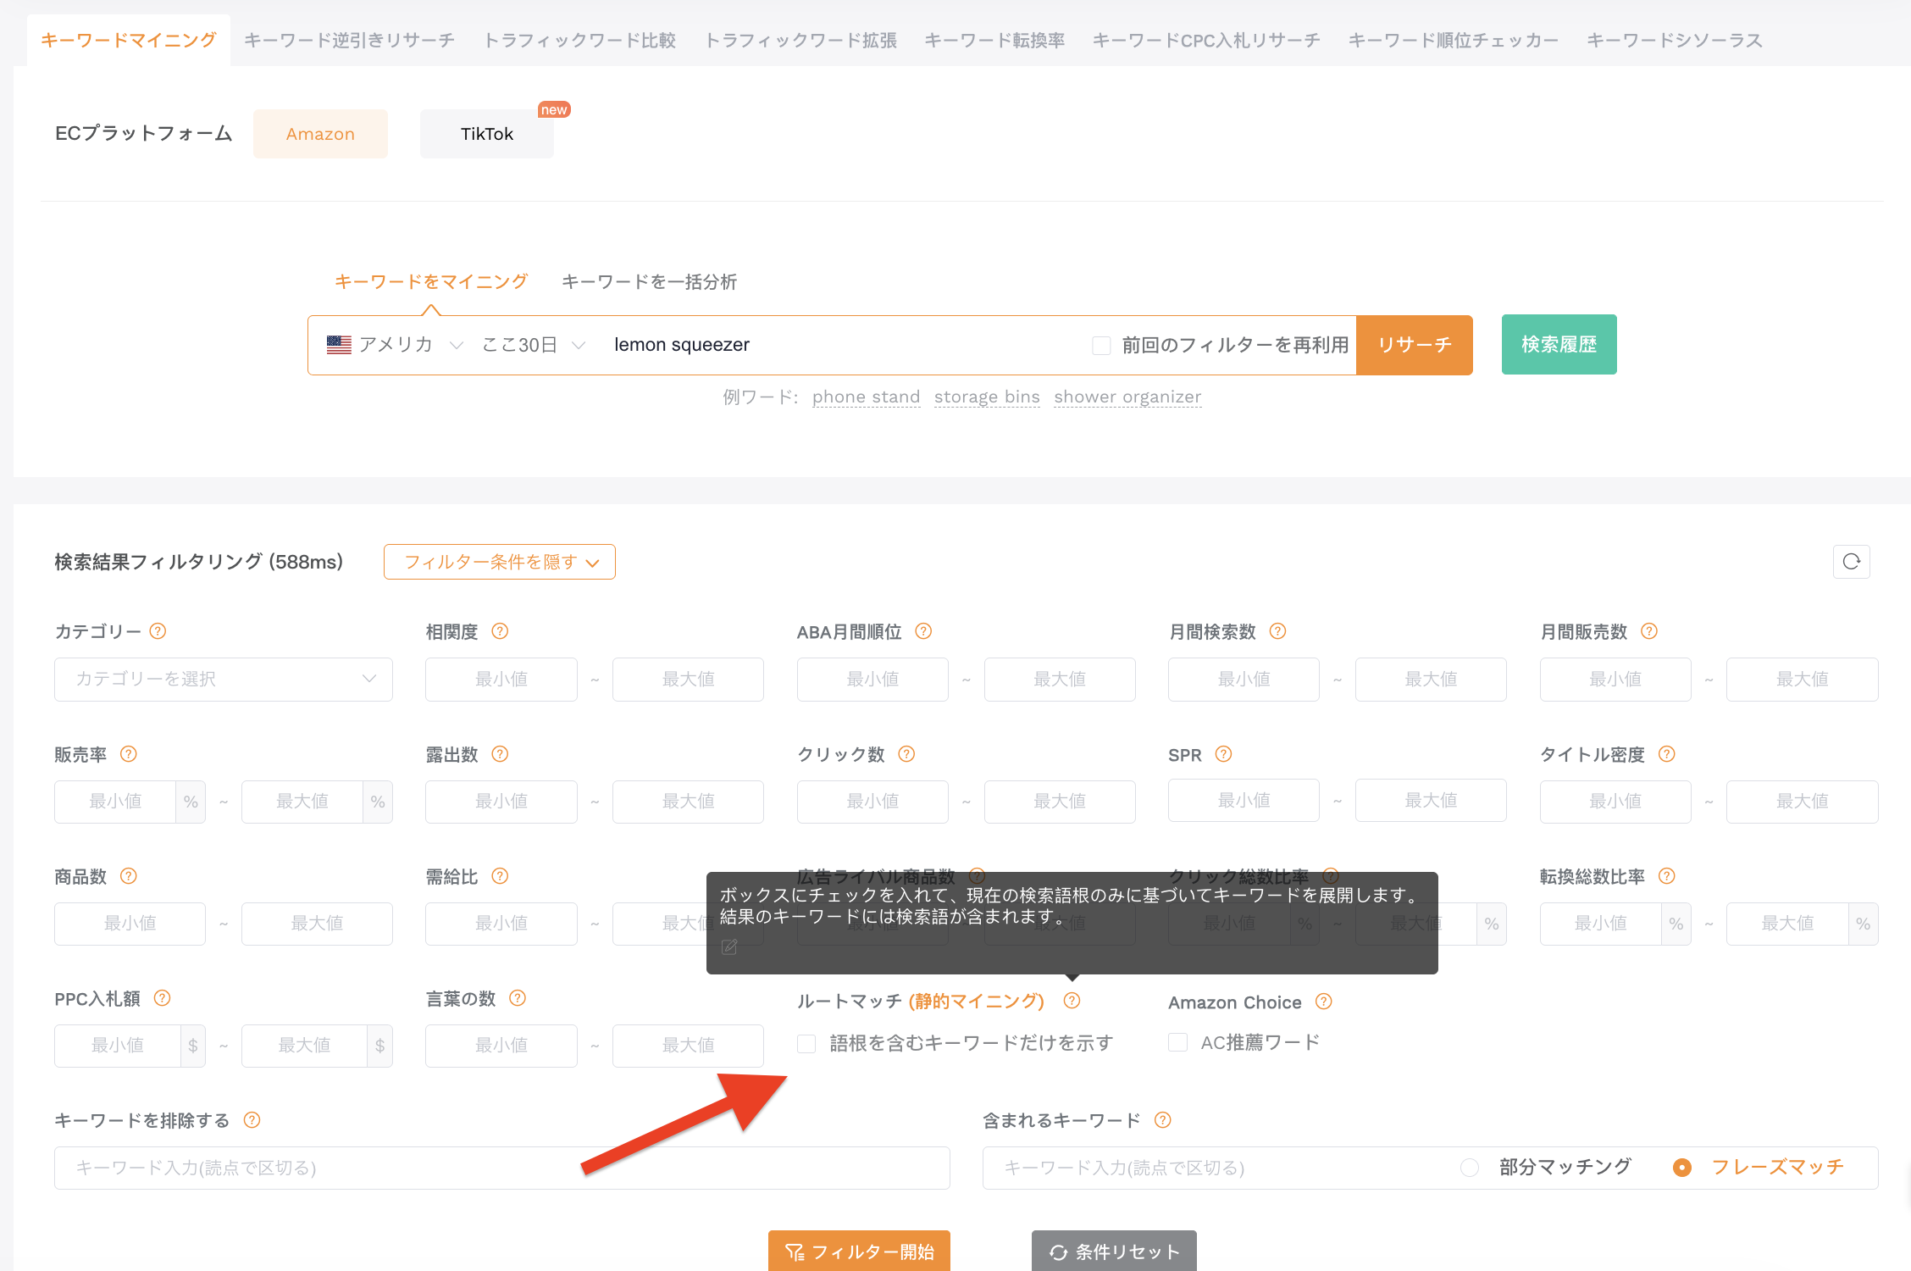Check the AC推薦ワード checkbox
The width and height of the screenshot is (1911, 1271).
1177,1042
